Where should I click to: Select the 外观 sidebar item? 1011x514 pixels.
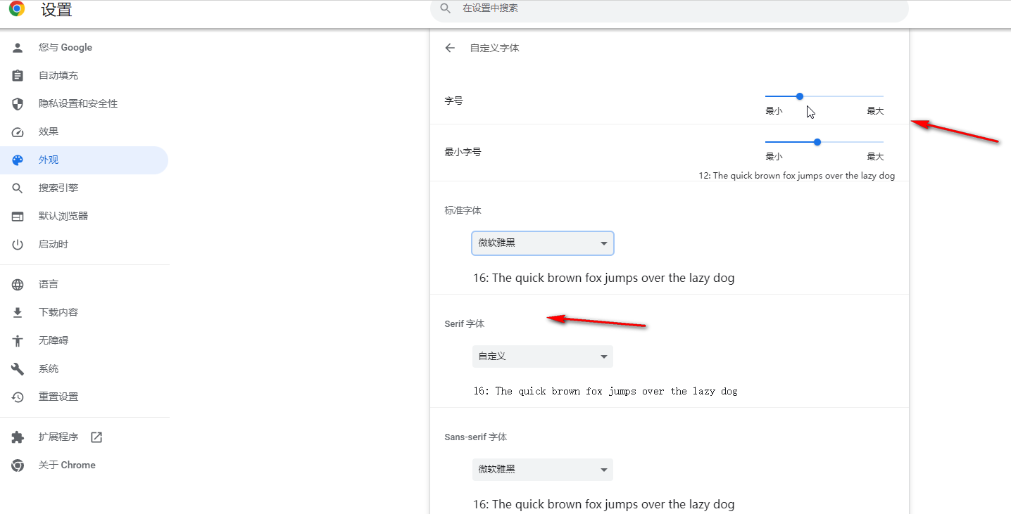84,160
